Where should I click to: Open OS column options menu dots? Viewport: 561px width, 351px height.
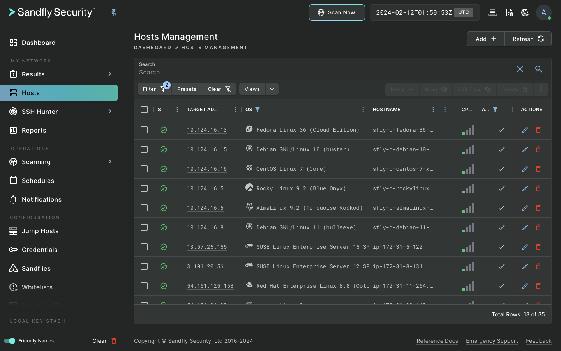(363, 110)
